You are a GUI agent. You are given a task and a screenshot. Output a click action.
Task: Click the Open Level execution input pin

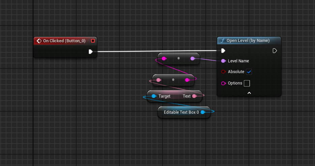pyautogui.click(x=223, y=51)
